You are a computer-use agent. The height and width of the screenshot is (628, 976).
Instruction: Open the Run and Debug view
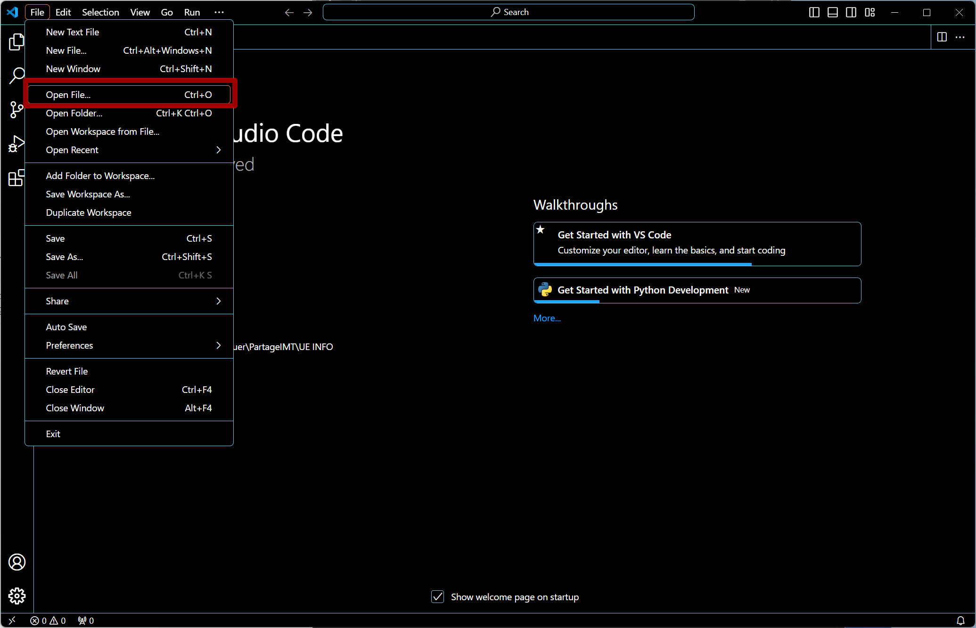[16, 144]
